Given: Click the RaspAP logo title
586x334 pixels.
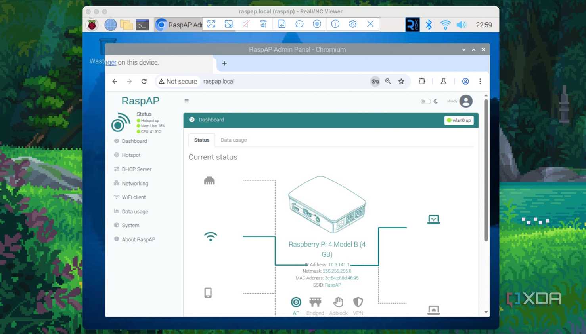Looking at the screenshot, I should tap(140, 101).
